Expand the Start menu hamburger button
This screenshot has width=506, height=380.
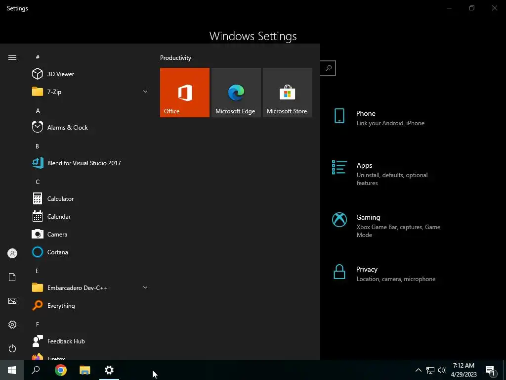(x=12, y=57)
